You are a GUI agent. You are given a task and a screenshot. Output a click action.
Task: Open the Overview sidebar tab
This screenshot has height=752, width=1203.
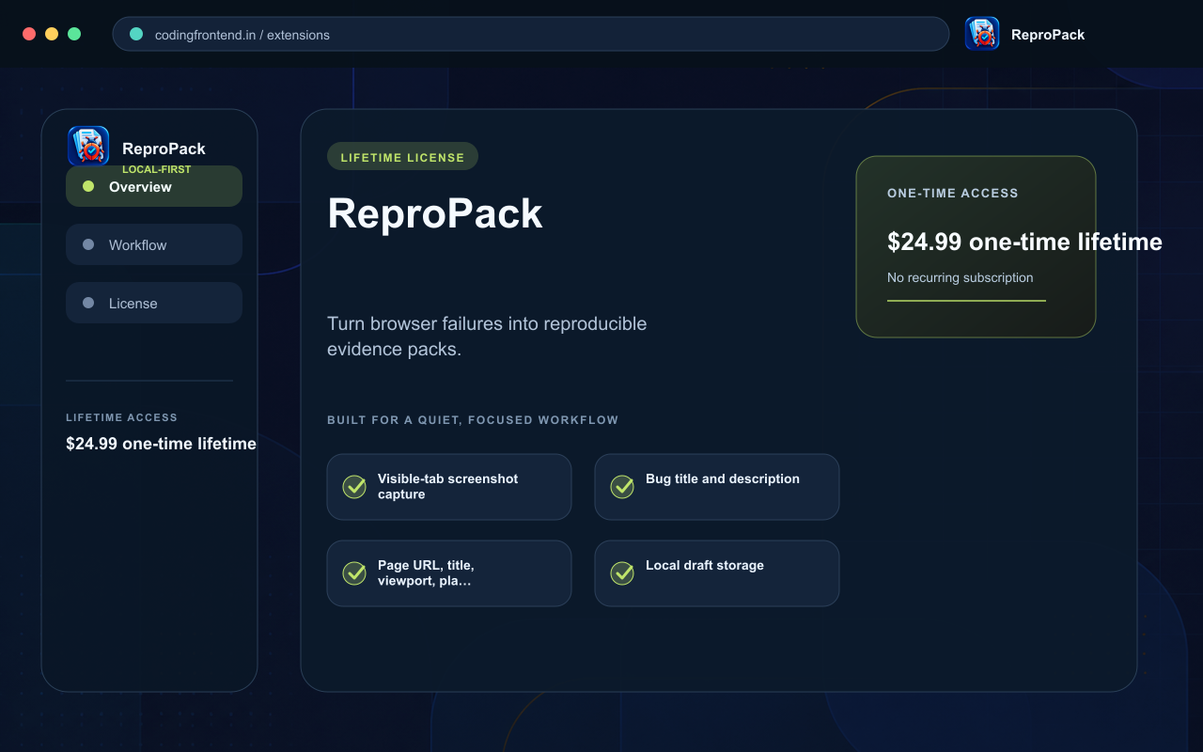tap(154, 186)
